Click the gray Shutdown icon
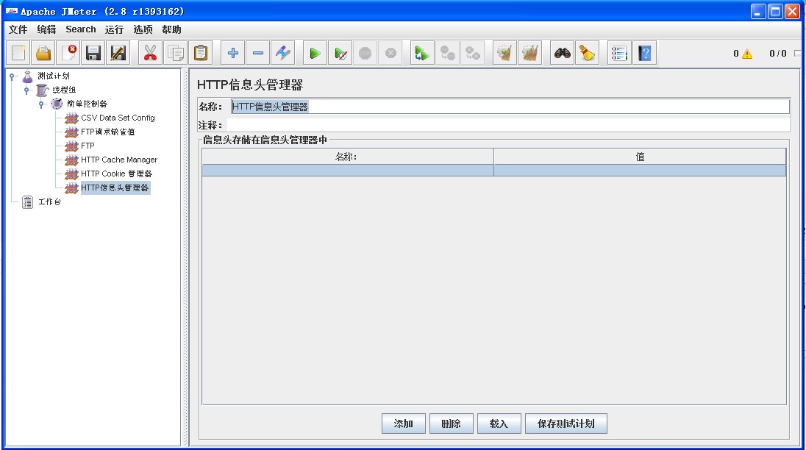The image size is (806, 450). 390,53
